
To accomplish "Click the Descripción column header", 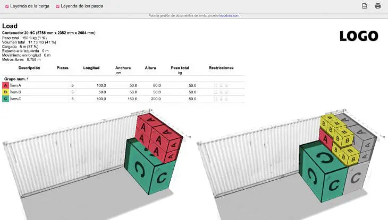I will click(29, 68).
